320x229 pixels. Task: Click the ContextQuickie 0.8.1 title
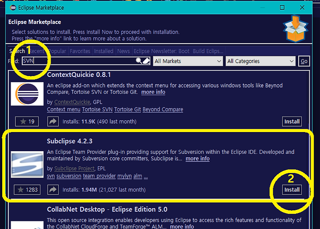click(x=79, y=75)
